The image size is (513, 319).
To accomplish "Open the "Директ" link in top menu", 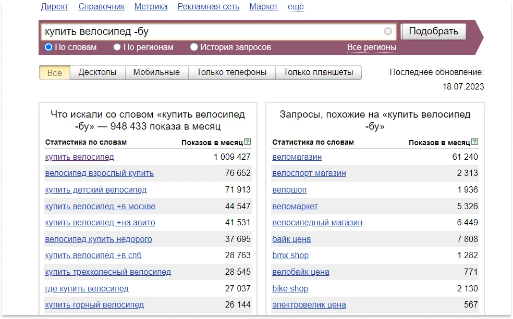I will click(x=55, y=7).
